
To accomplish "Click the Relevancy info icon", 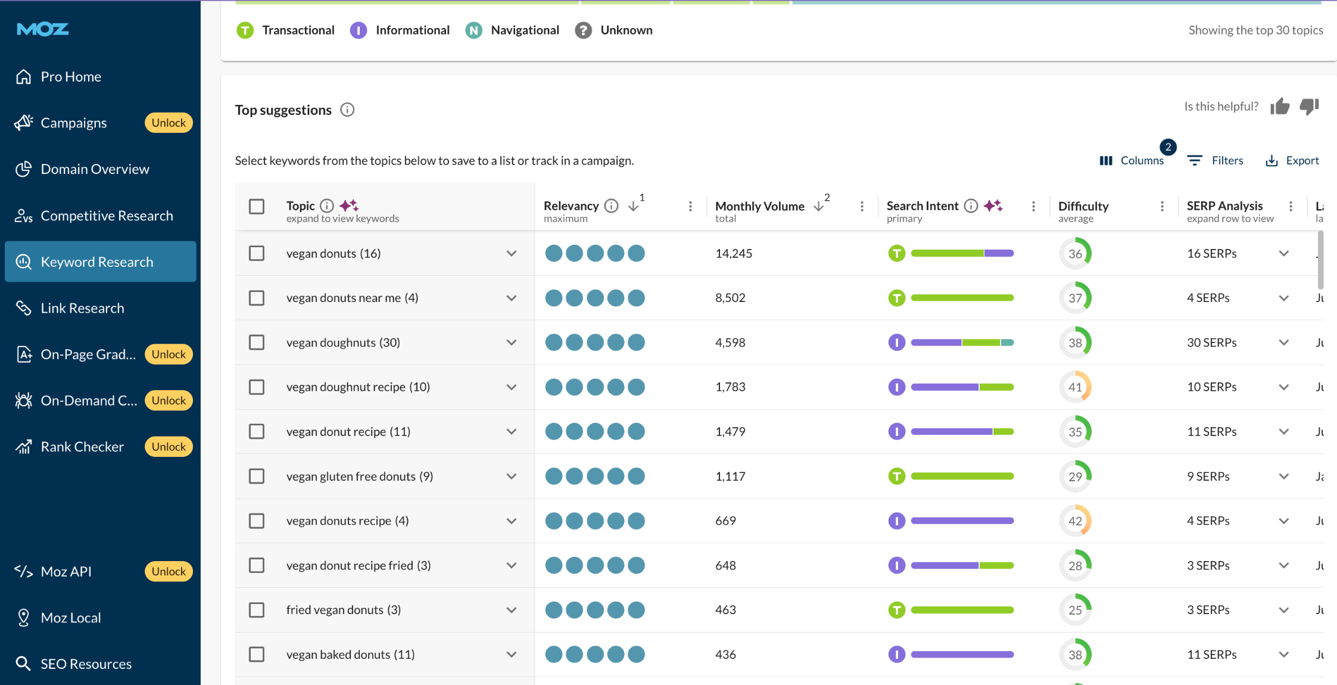I will [x=612, y=205].
